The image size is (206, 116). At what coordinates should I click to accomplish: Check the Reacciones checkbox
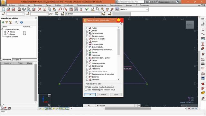[x=87, y=69]
